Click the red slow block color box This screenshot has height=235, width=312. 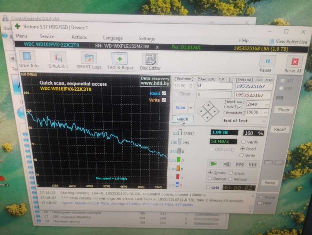tap(178, 177)
